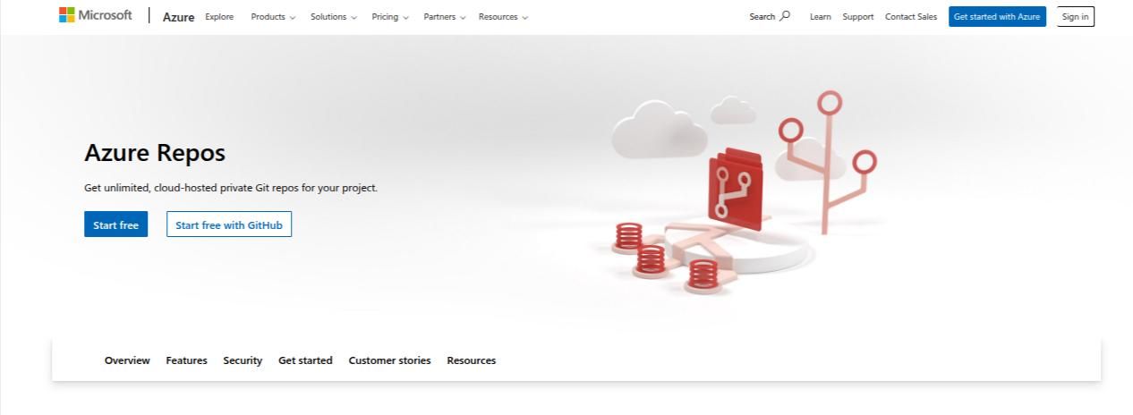Viewport: 1133px width, 415px height.
Task: Switch to the Security tab
Action: [x=243, y=360]
